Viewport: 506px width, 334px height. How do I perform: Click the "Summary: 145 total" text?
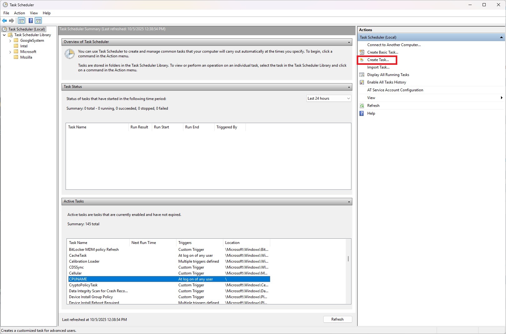[83, 224]
